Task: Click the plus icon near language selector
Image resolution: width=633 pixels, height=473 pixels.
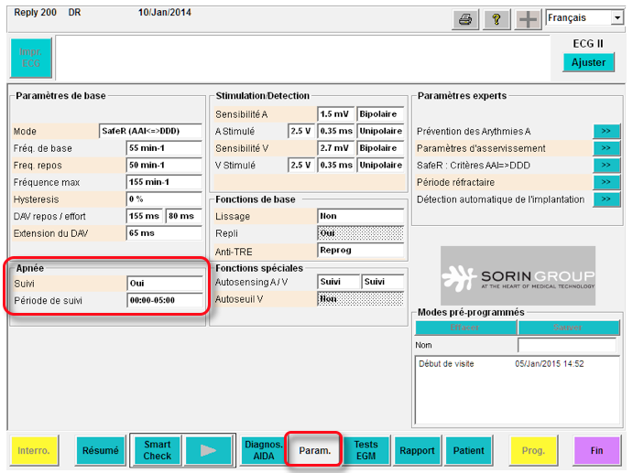Action: pyautogui.click(x=528, y=19)
